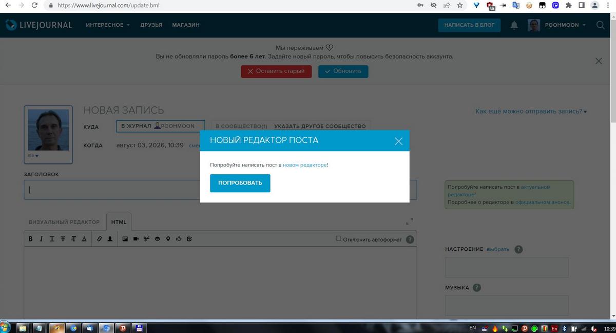
Task: Select posting to a community
Action: [x=241, y=126]
